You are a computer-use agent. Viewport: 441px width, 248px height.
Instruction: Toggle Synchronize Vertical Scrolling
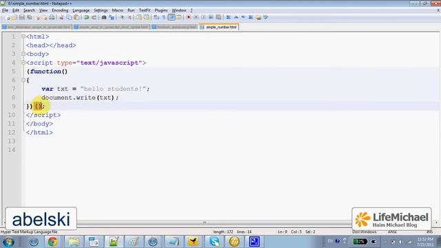coord(139,17)
